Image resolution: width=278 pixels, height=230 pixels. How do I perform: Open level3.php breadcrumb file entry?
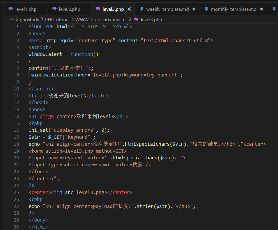point(151,20)
